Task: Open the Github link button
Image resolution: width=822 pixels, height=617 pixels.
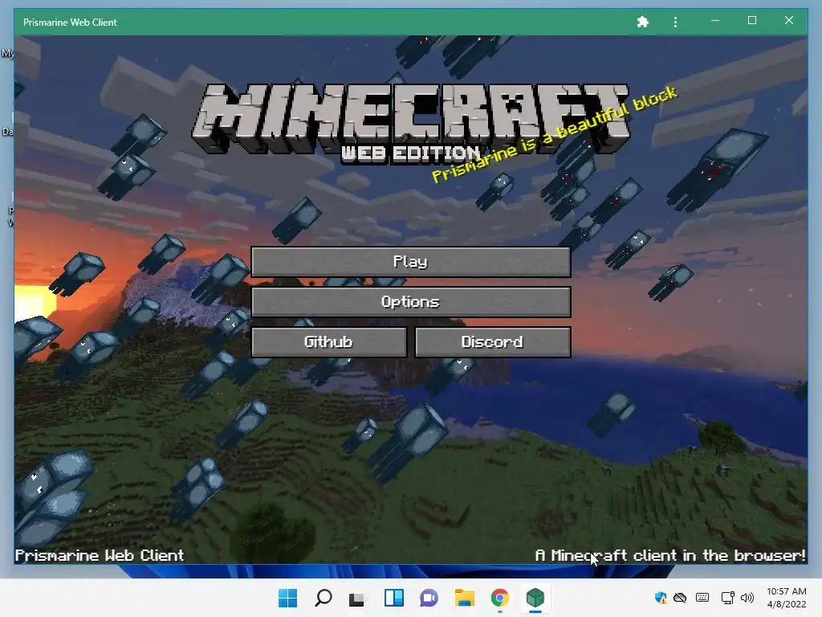Action: (x=328, y=342)
